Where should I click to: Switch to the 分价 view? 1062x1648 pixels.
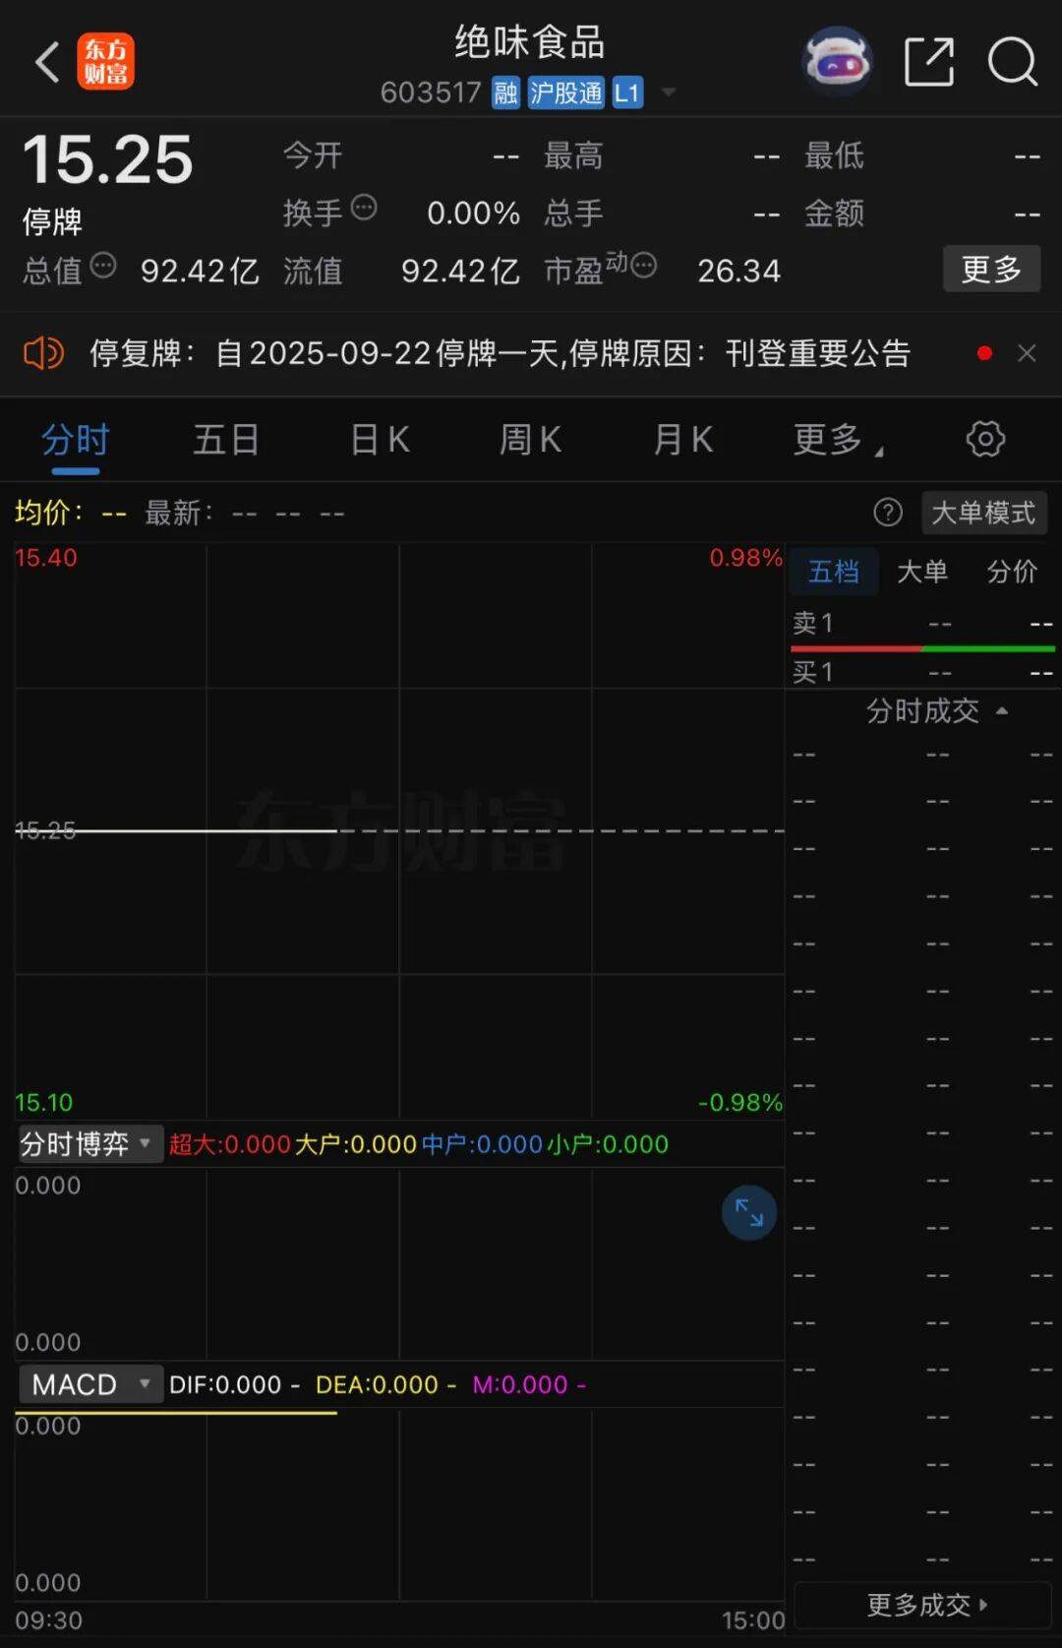click(x=1012, y=572)
